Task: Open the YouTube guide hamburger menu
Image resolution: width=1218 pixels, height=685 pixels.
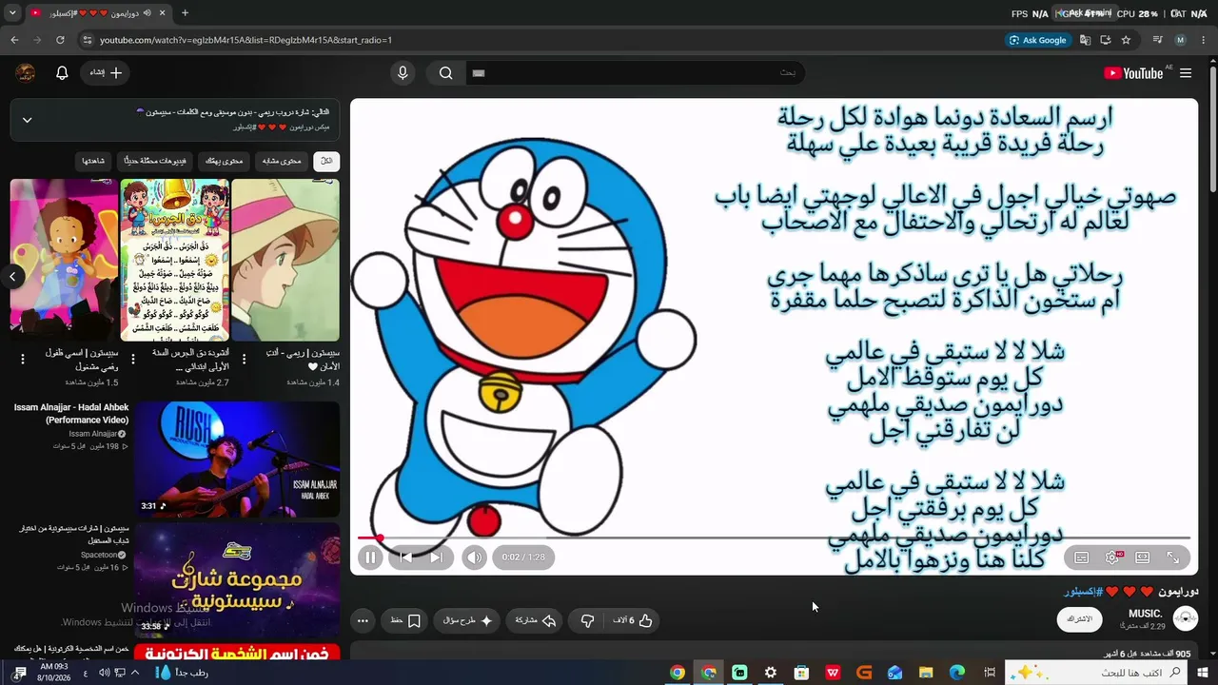Action: click(x=1186, y=73)
